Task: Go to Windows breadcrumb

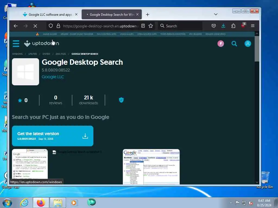Action: (x=17, y=54)
